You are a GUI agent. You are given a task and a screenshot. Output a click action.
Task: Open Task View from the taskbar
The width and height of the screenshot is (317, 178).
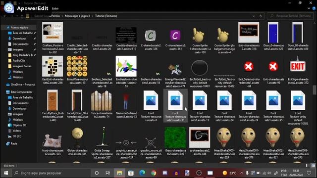coord(108,173)
